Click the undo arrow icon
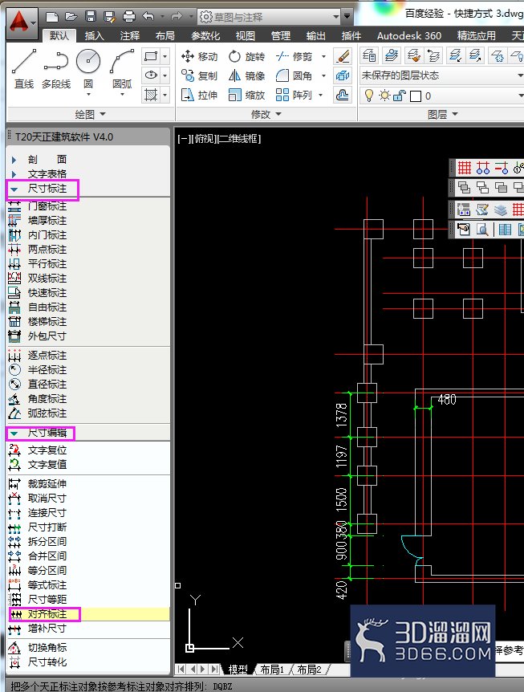524x692 pixels. click(148, 17)
